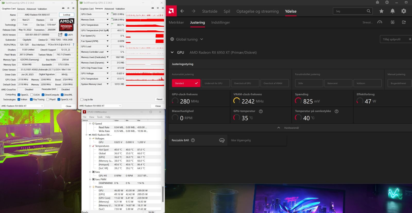Screen dimensions: 412x213
Task: Select the Balanceret tuning preset
Action: 338,83
